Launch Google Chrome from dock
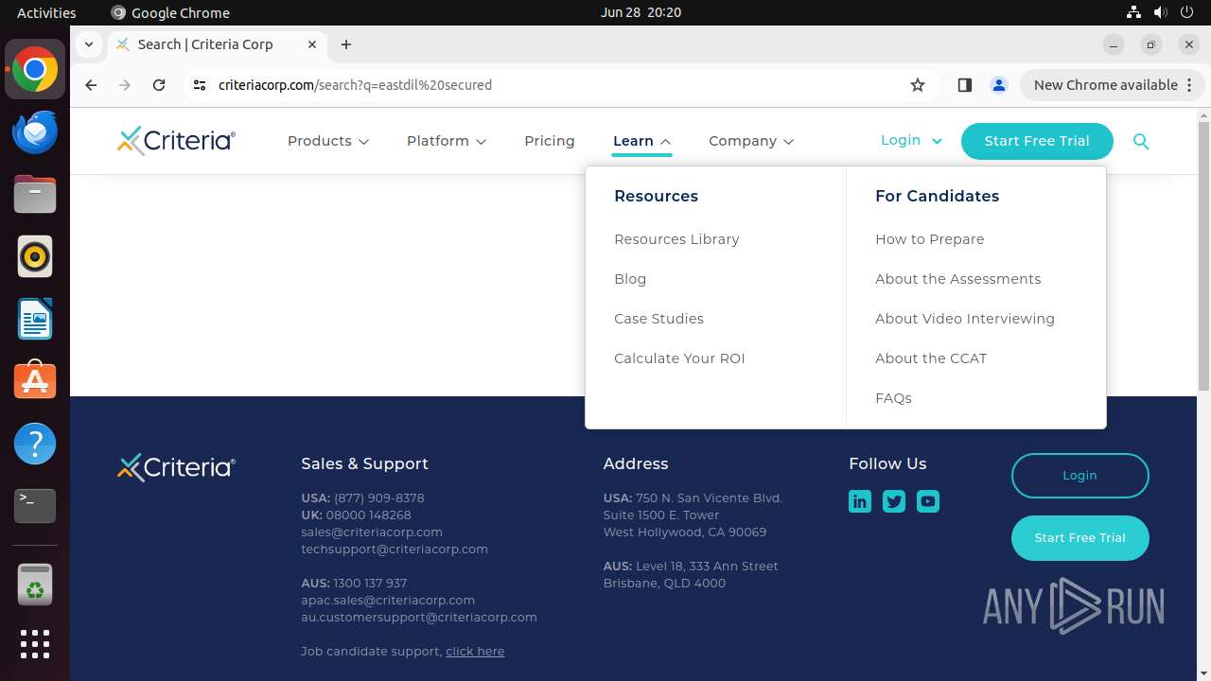 click(35, 70)
